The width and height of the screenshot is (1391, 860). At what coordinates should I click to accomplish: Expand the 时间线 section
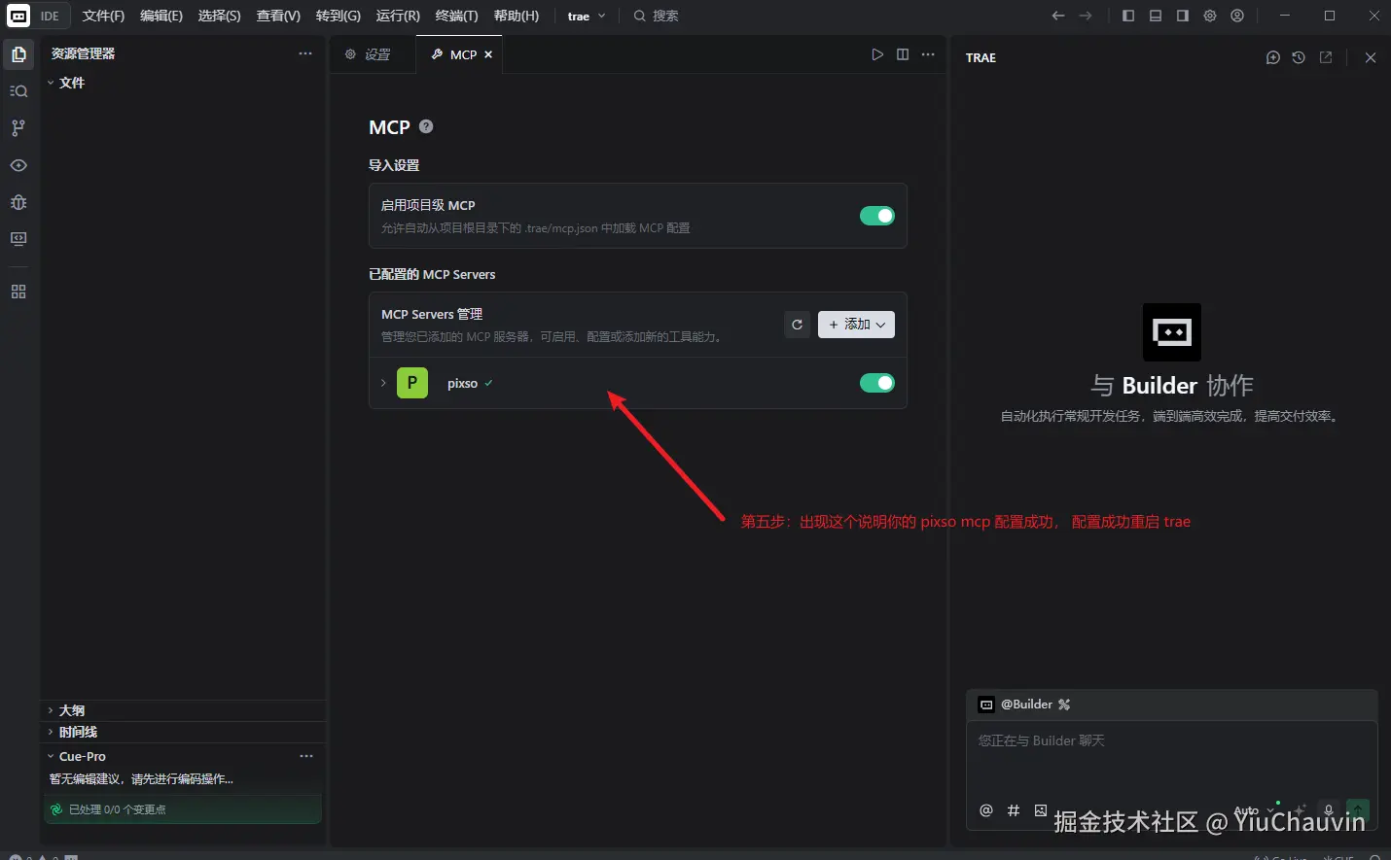(x=183, y=732)
